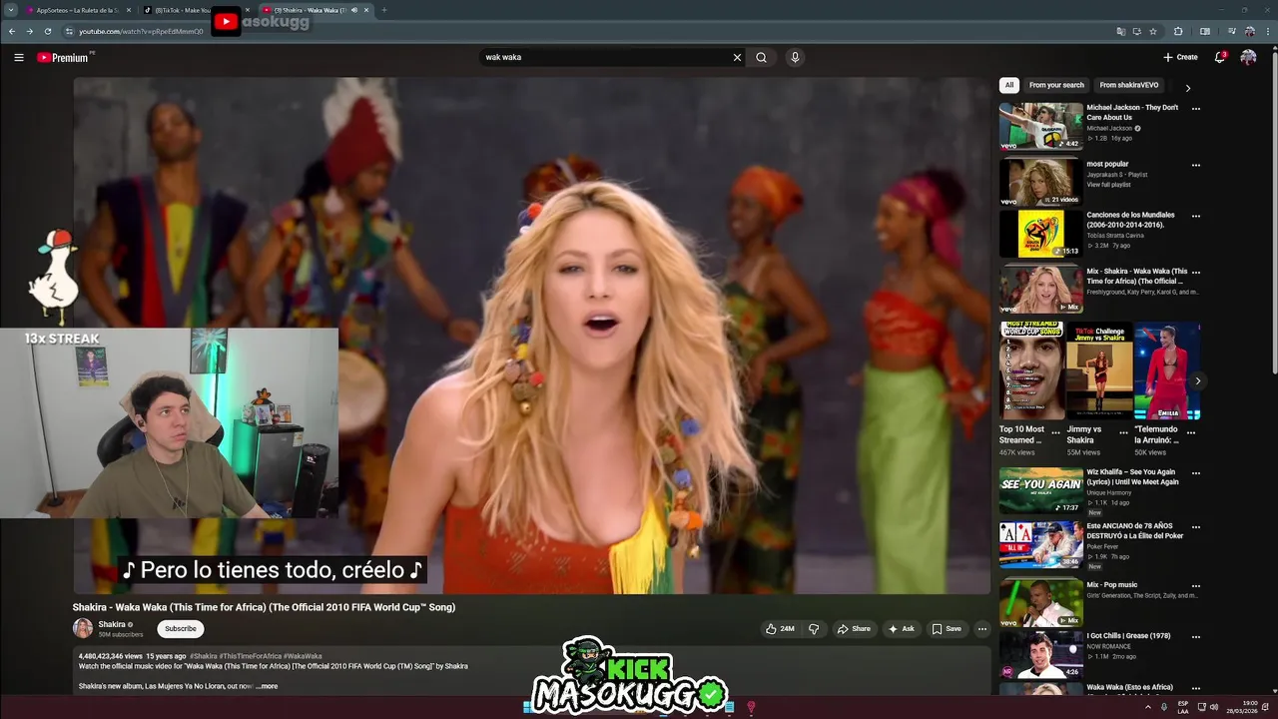Mute the Shakira tab audio icon

click(x=353, y=10)
